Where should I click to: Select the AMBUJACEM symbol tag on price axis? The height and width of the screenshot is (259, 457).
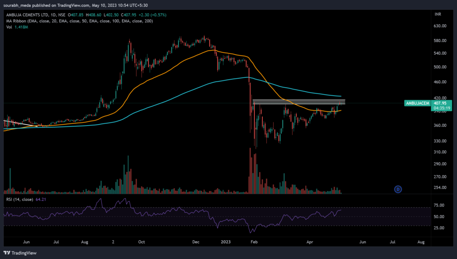click(417, 103)
